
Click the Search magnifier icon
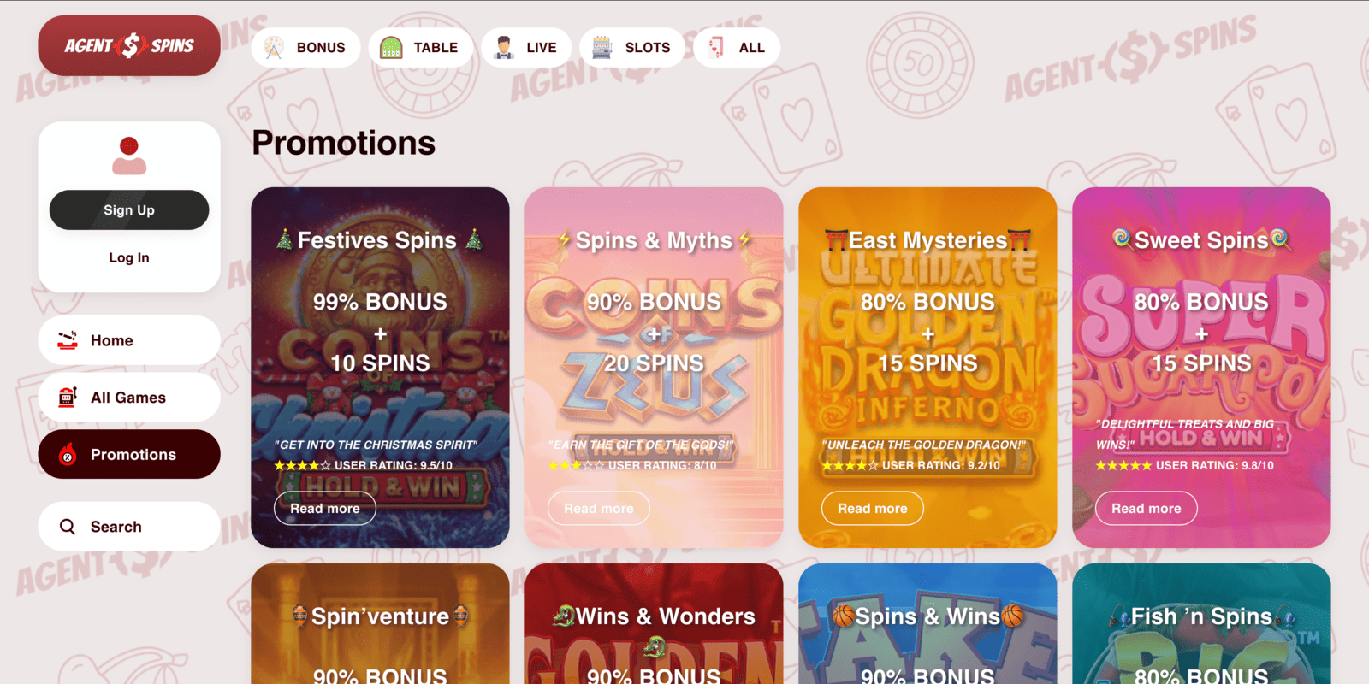(68, 527)
